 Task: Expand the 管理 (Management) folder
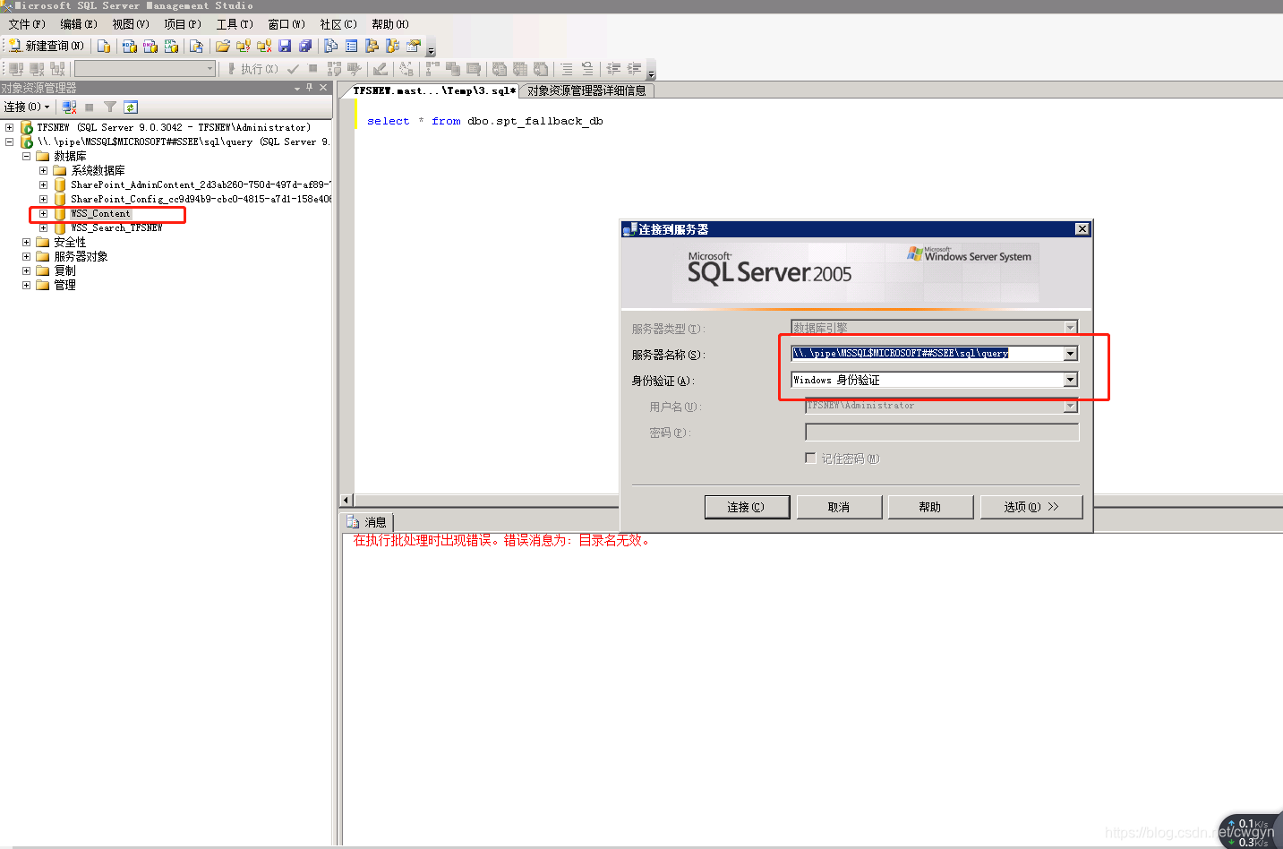click(x=26, y=285)
